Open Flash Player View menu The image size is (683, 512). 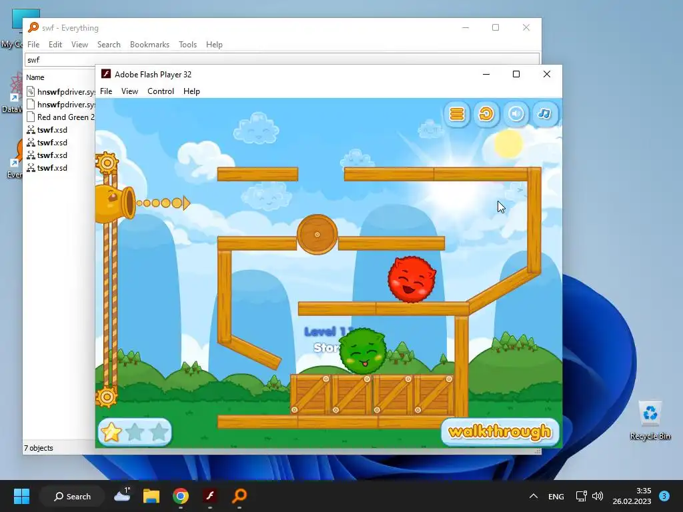129,91
